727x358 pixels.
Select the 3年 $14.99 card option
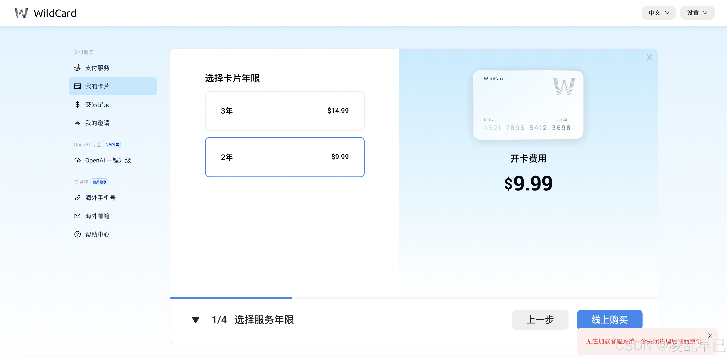(284, 111)
